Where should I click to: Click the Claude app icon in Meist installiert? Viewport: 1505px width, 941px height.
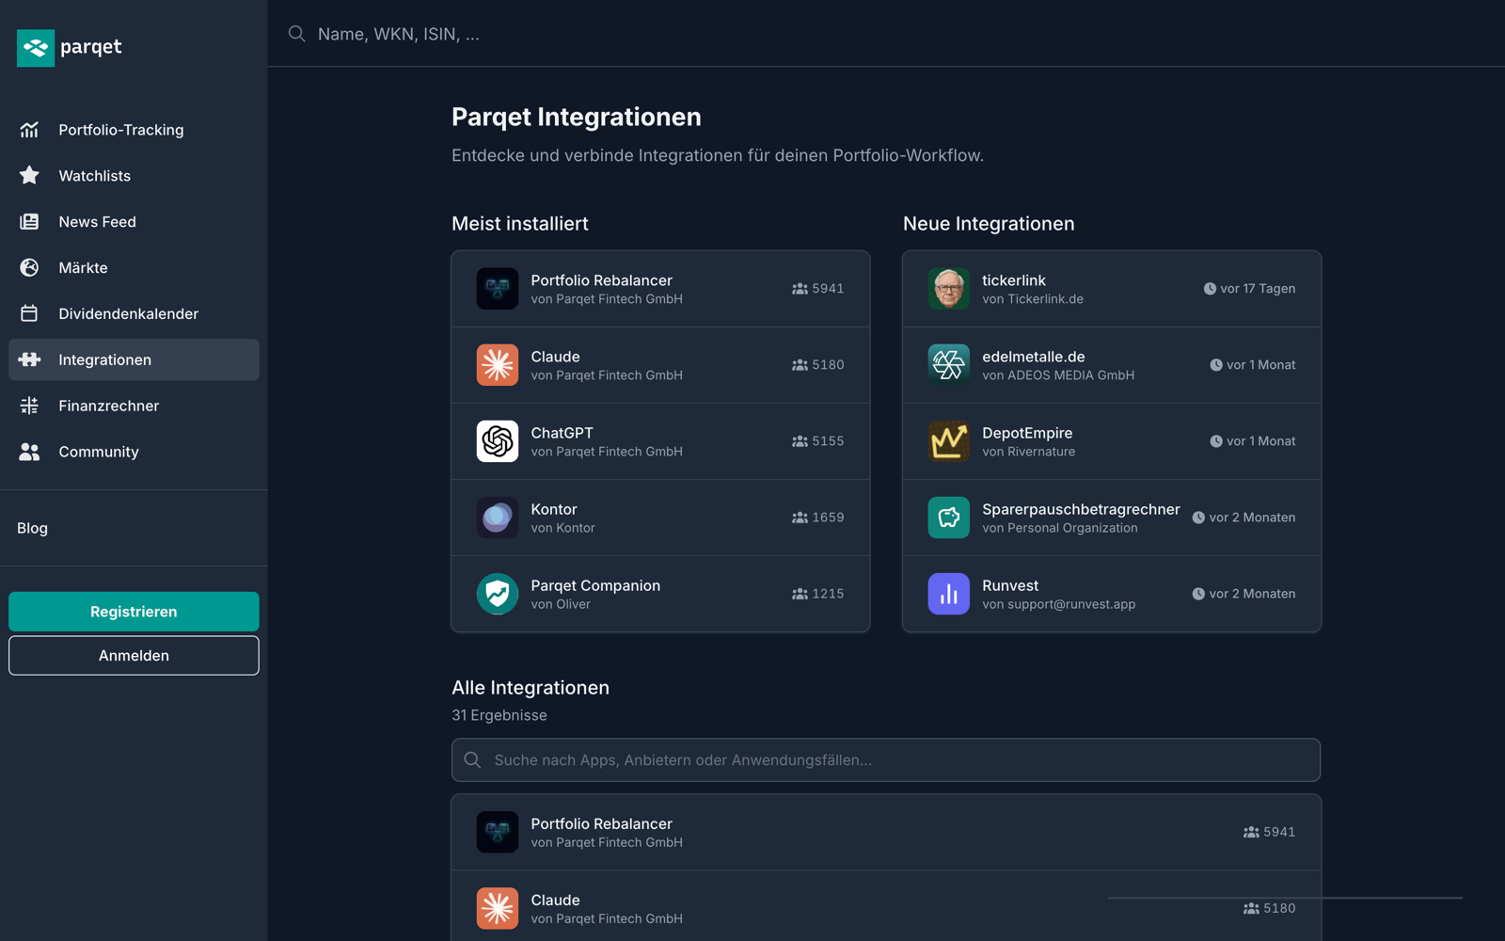coord(498,365)
